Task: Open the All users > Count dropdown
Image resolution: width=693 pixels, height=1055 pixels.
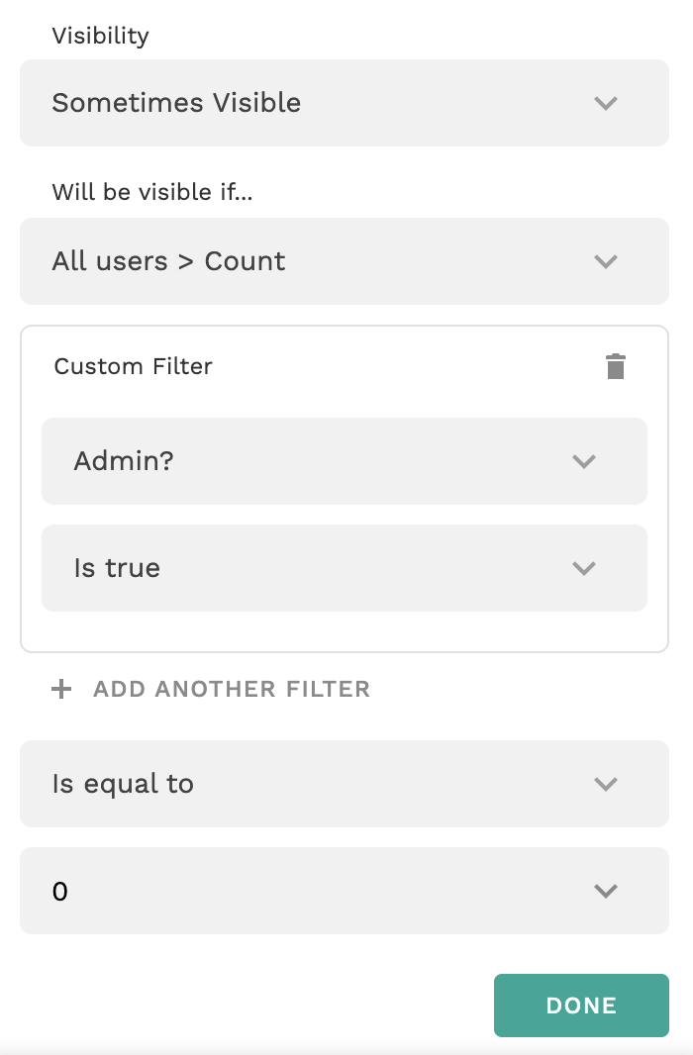Action: [297, 261]
